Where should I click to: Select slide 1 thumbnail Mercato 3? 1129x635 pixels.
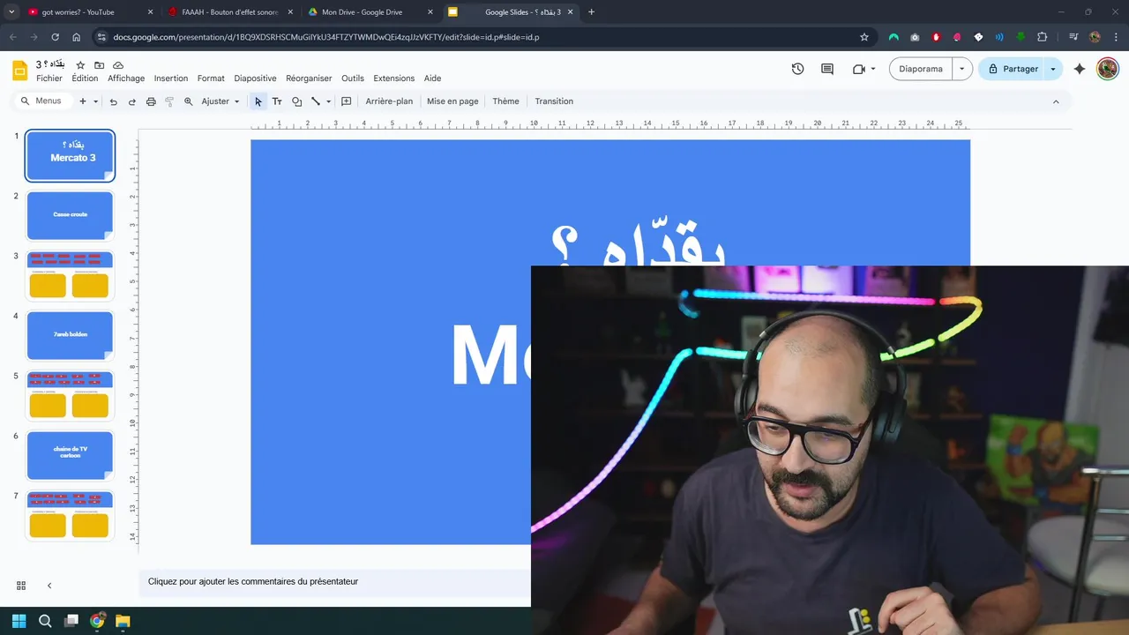[71, 156]
